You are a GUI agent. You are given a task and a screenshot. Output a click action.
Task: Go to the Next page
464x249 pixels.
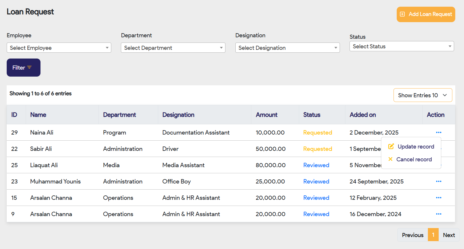click(449, 235)
